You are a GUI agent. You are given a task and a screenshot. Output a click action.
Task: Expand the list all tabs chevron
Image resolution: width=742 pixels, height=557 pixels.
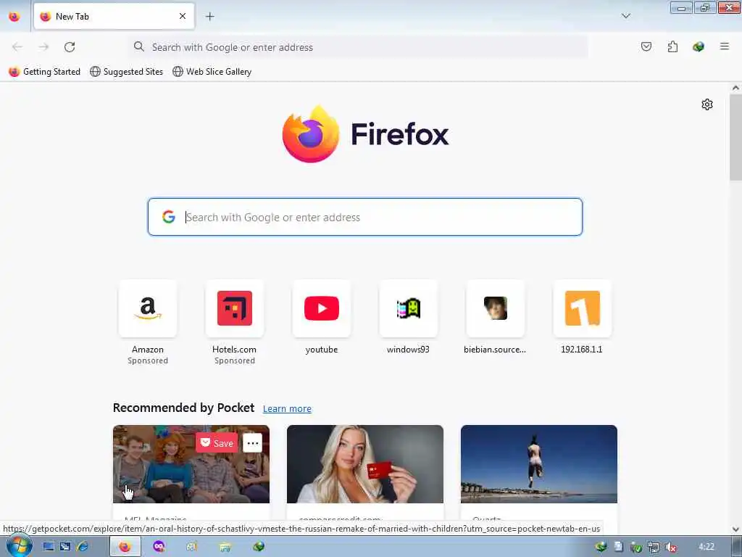[x=625, y=16]
